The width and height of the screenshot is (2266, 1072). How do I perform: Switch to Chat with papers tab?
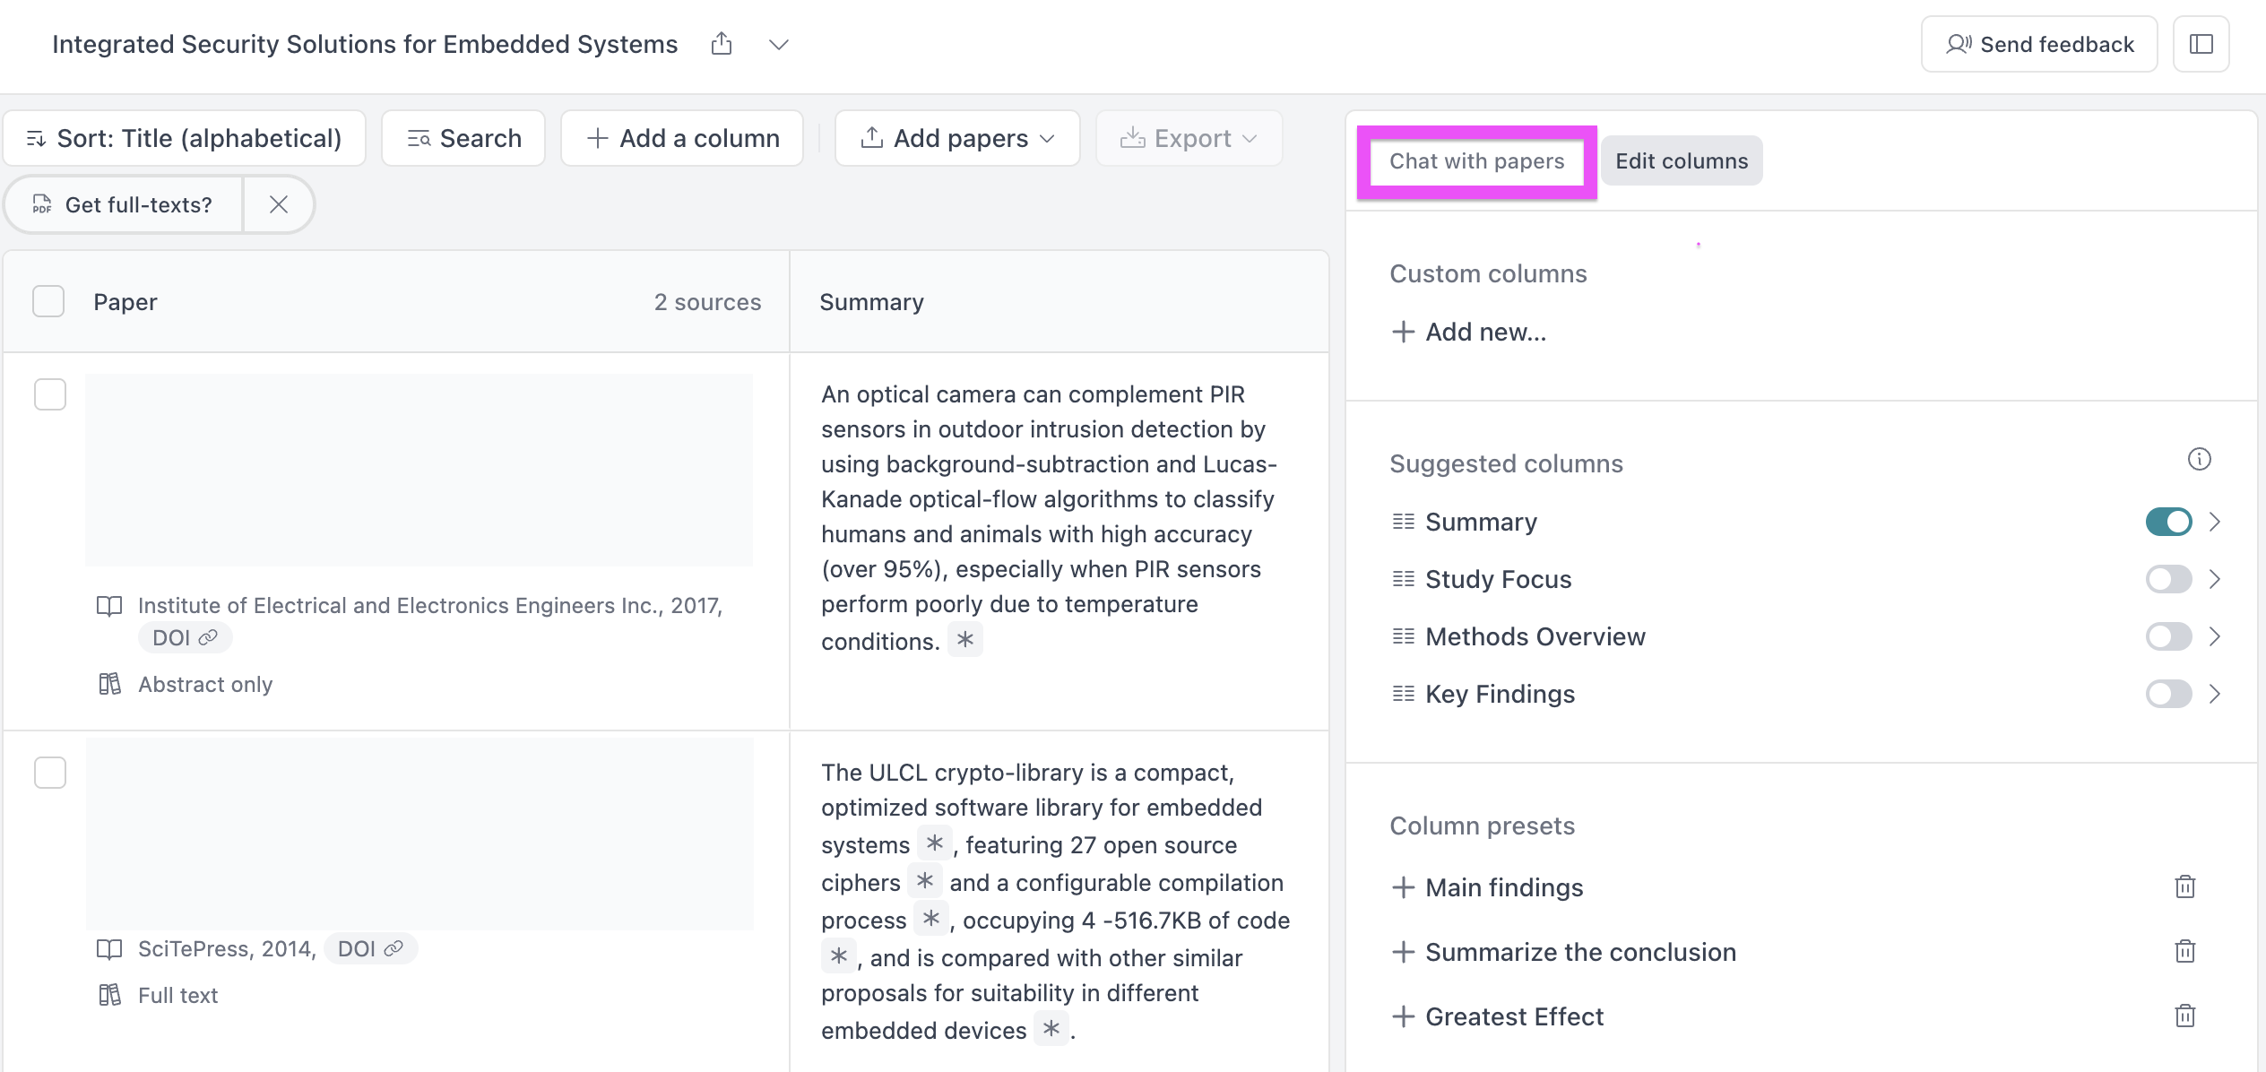click(x=1476, y=161)
